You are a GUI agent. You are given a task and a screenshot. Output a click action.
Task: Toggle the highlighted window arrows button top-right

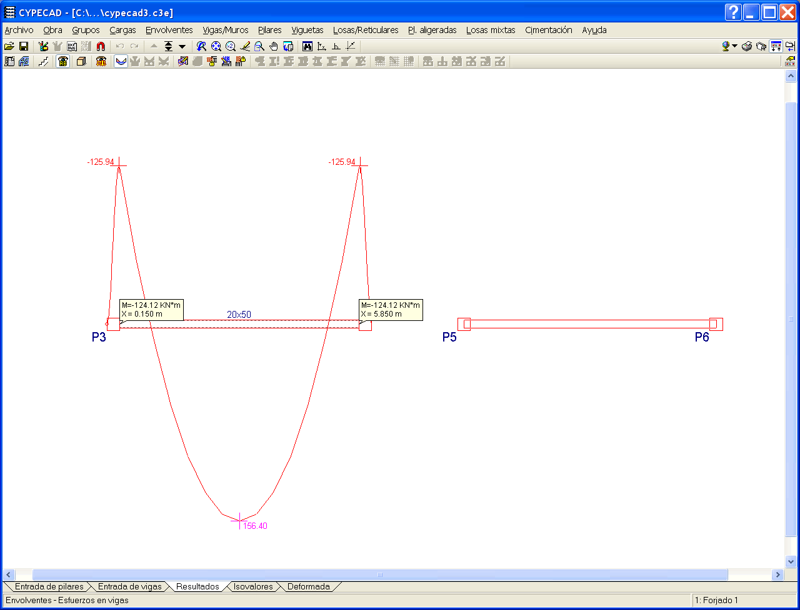click(x=776, y=46)
